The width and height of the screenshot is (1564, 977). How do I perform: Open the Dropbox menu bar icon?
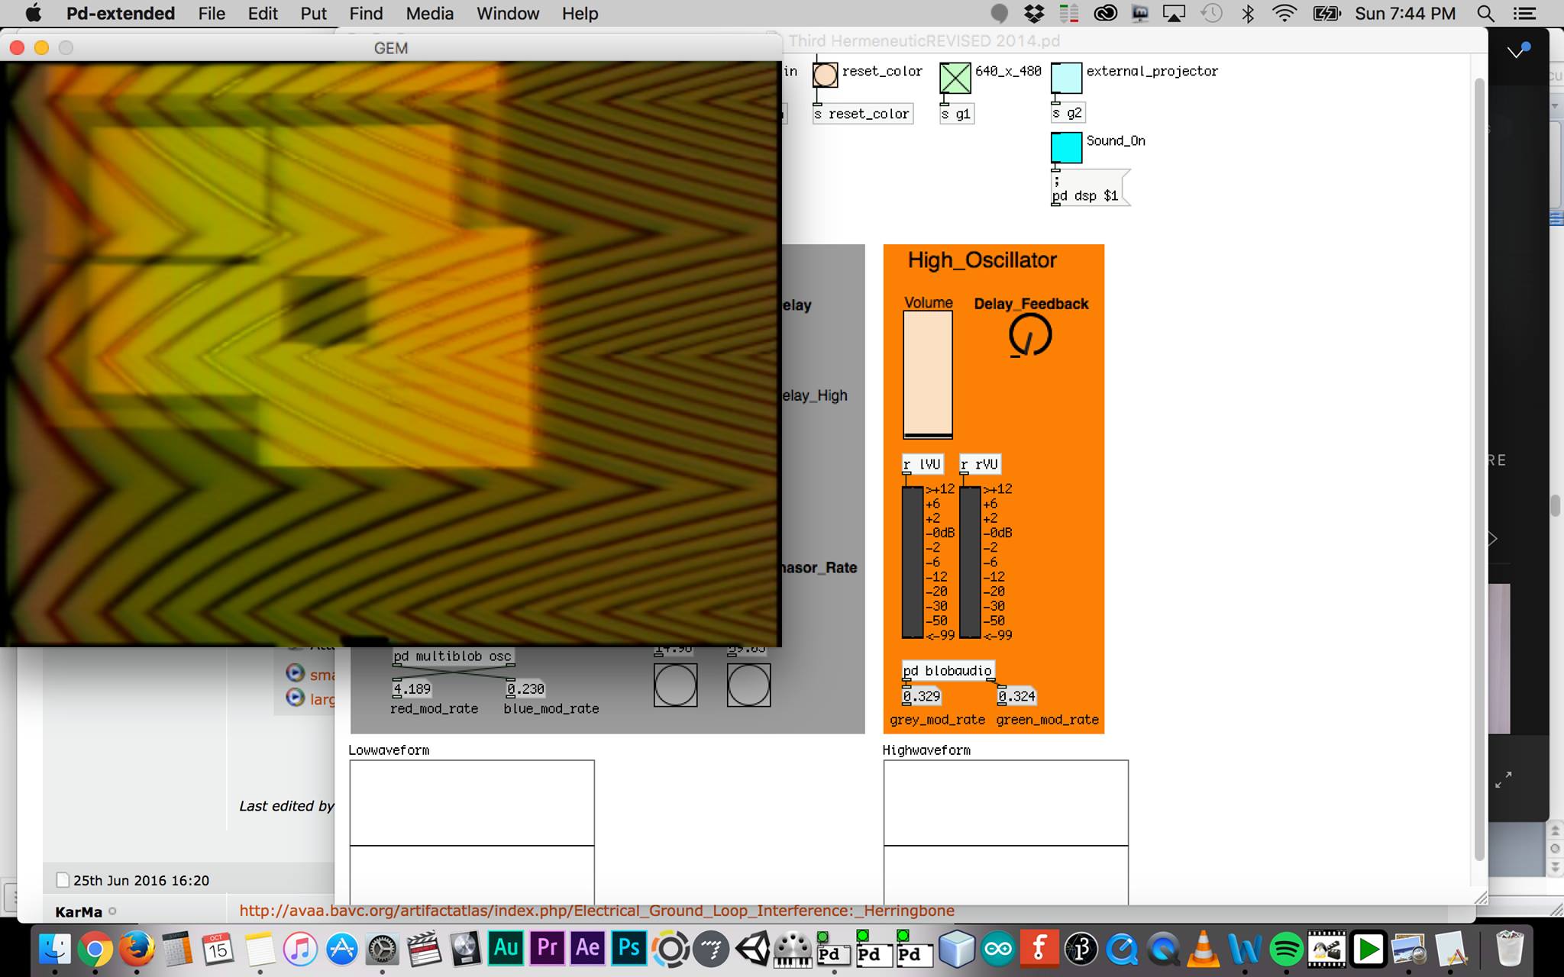1034,14
